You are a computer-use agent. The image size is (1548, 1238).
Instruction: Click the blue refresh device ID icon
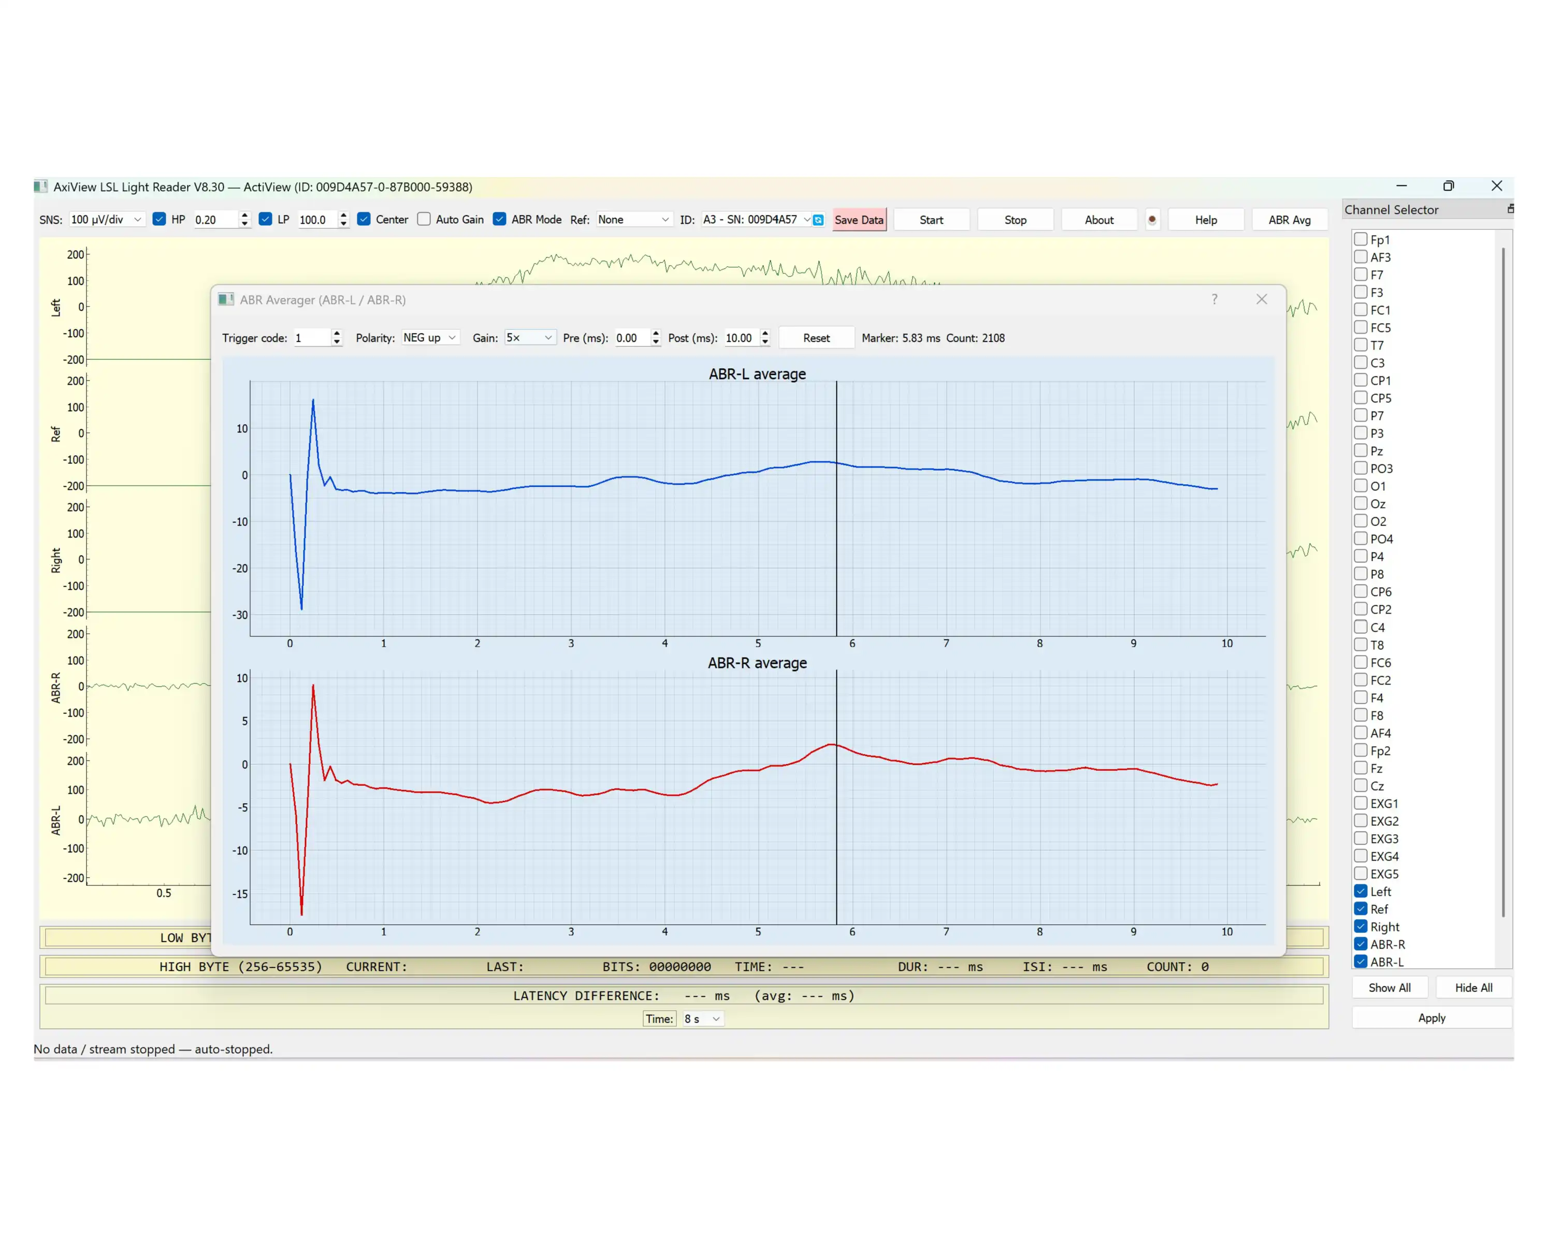818,220
